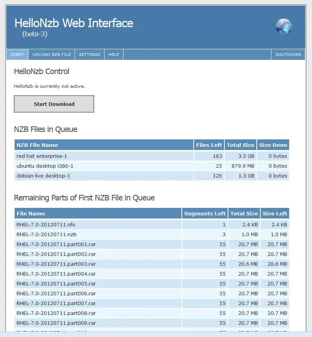Screen dimensions: 312x337
Task: Click the 126 files left value
Action: tap(217, 176)
